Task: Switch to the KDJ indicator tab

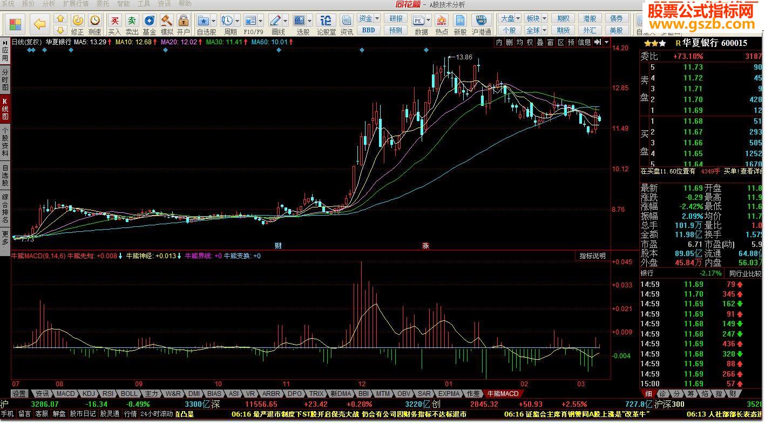Action: click(89, 394)
